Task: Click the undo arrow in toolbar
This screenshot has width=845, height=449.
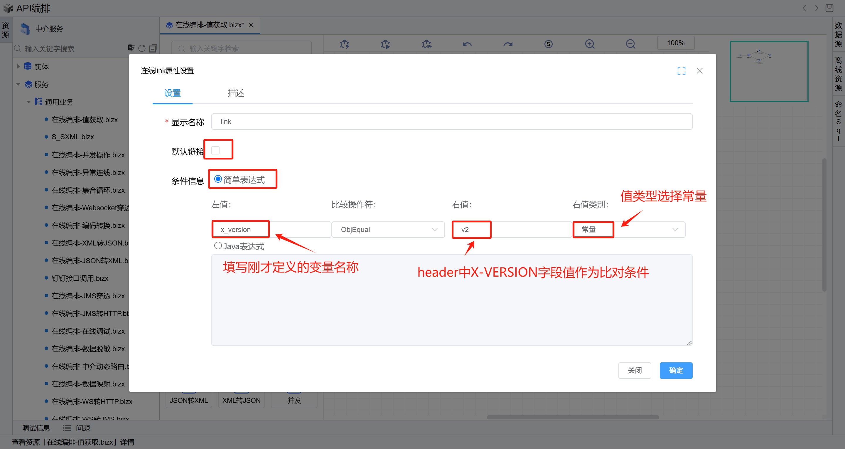Action: [x=467, y=44]
